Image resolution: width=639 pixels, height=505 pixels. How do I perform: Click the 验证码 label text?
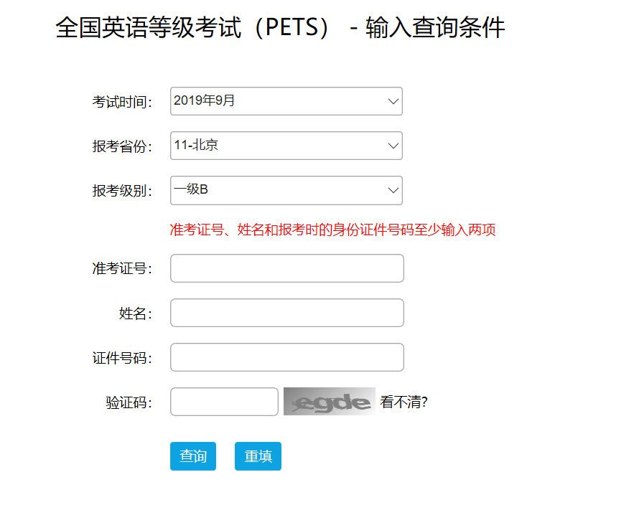(x=129, y=402)
